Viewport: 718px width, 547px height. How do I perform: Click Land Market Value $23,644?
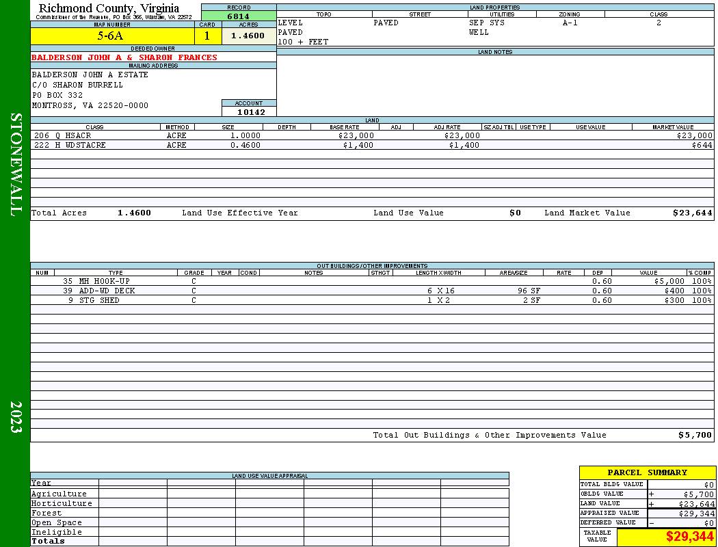(693, 213)
